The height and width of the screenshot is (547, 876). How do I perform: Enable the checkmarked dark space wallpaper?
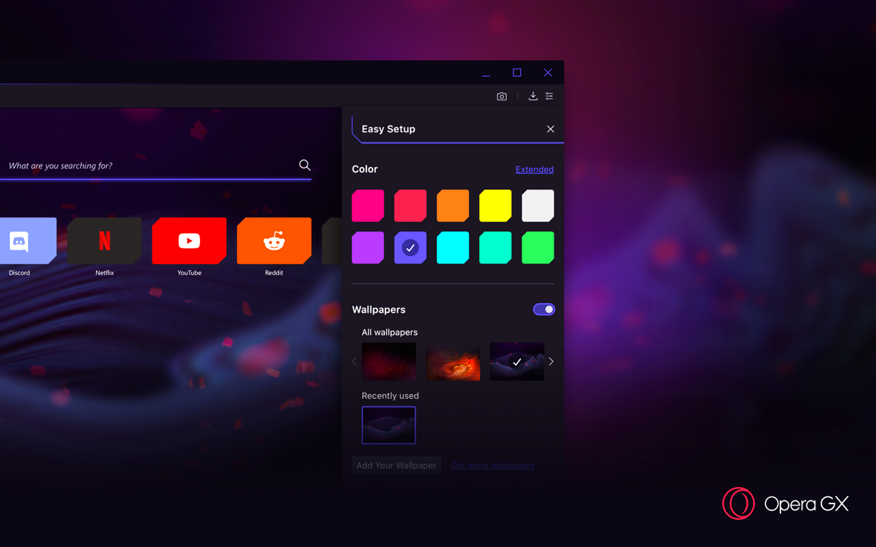517,361
